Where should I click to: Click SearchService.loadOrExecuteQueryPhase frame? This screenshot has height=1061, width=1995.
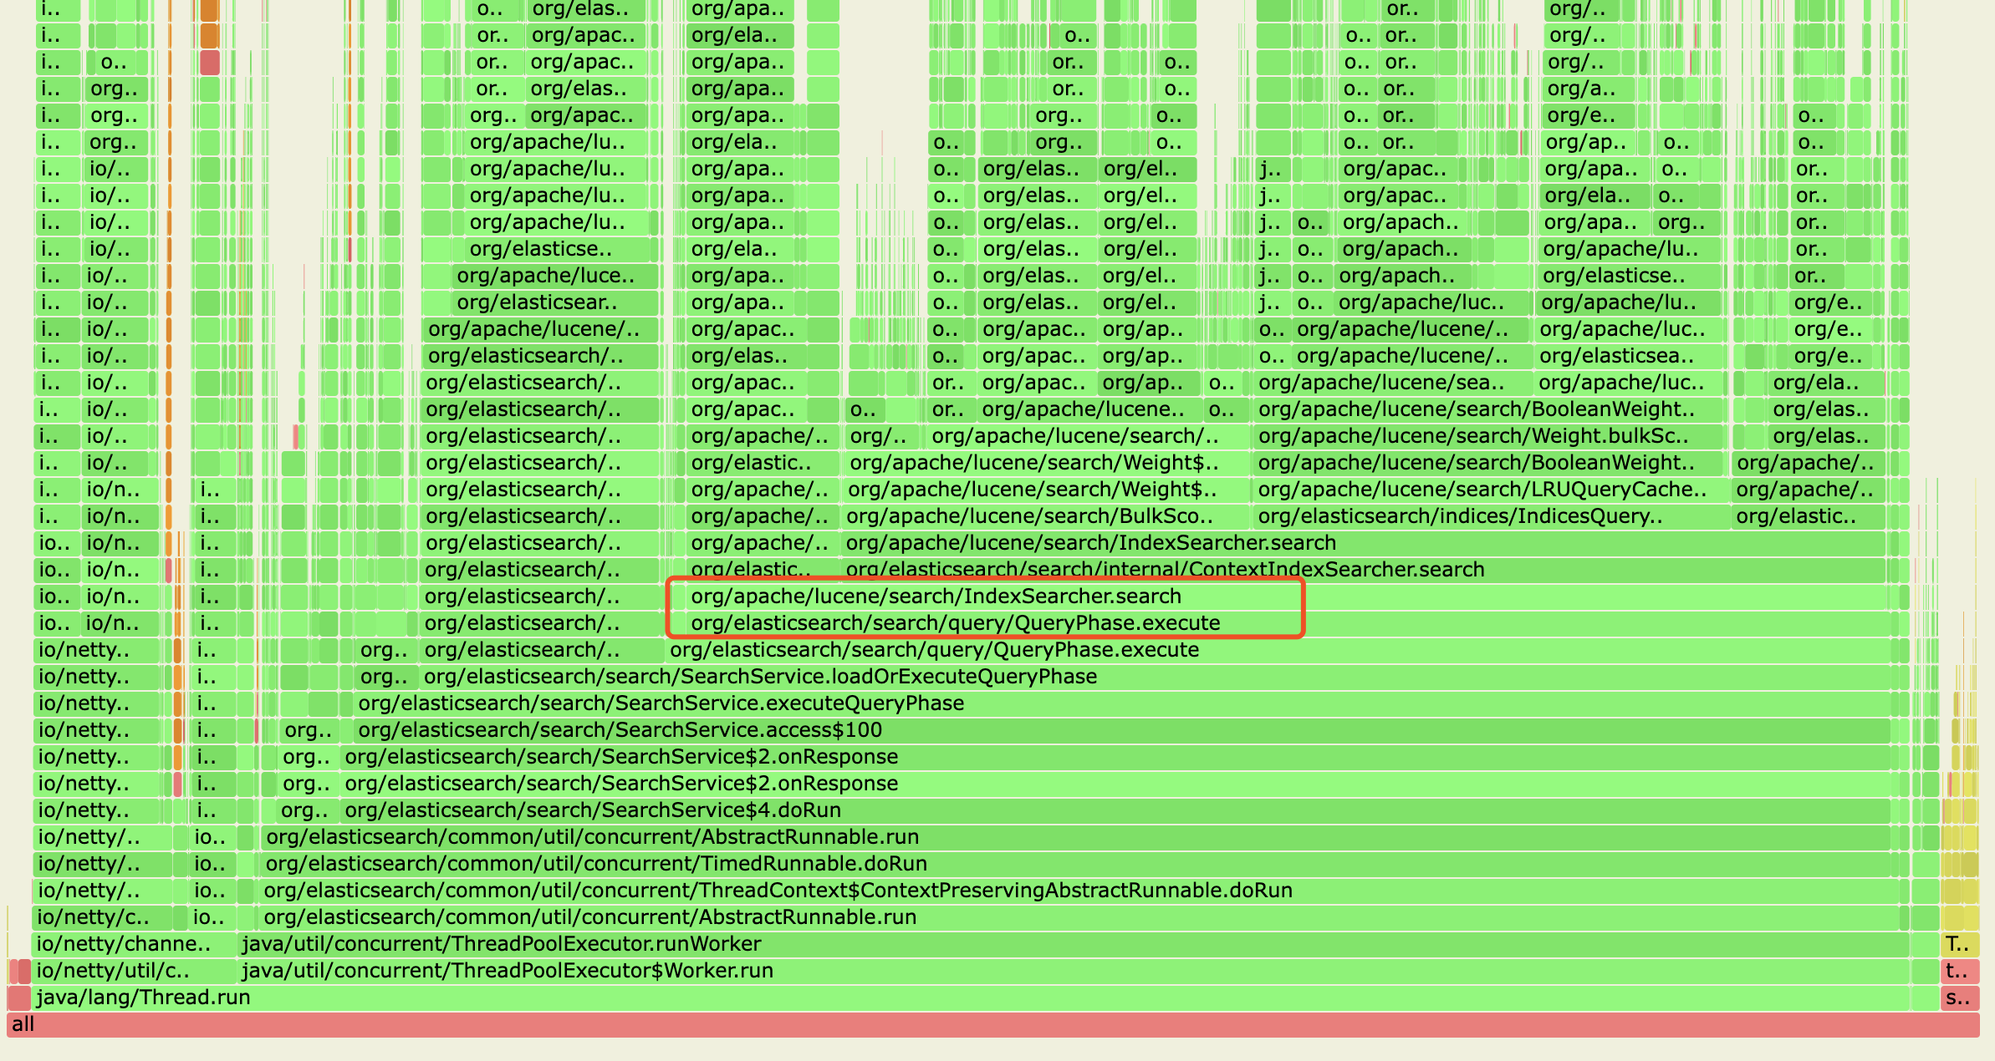click(1155, 677)
